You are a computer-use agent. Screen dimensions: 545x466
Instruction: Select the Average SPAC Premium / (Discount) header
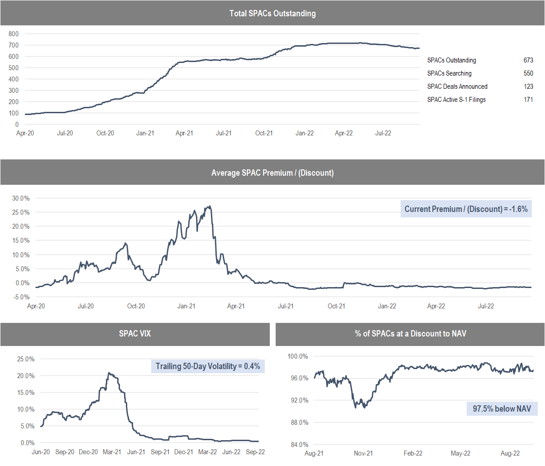272,173
